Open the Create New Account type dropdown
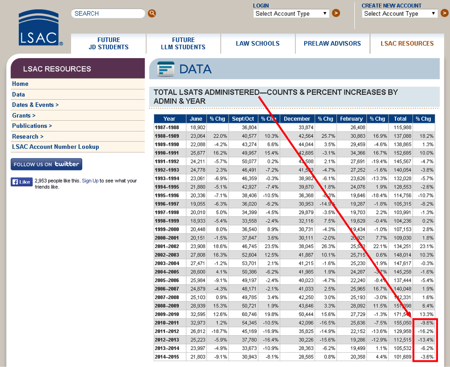 tap(400, 13)
